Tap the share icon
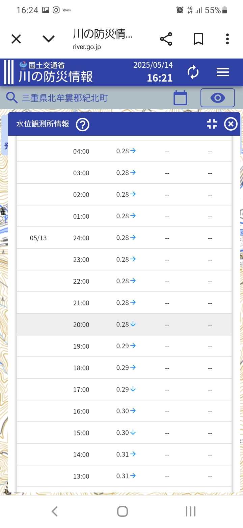 tap(166, 39)
